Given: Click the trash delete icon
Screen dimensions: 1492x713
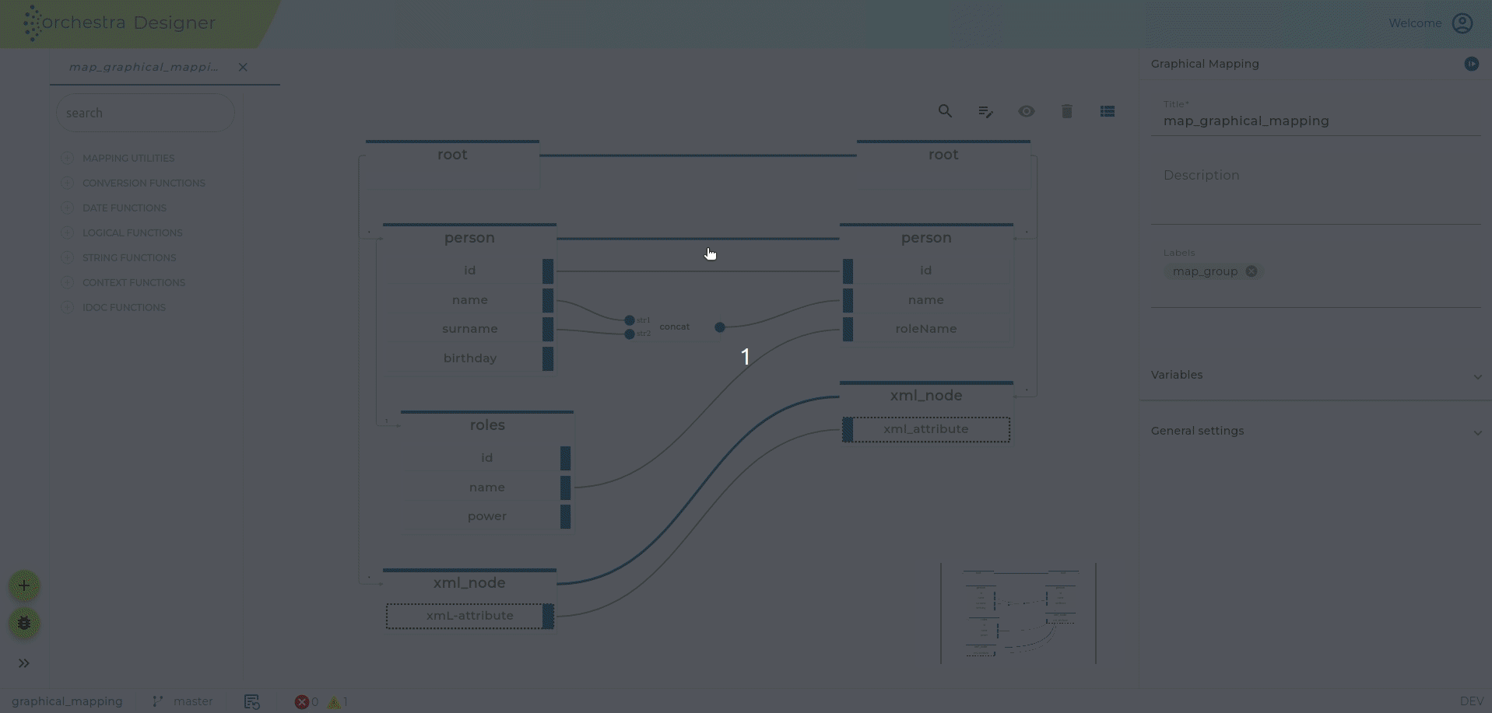Looking at the screenshot, I should point(1067,111).
